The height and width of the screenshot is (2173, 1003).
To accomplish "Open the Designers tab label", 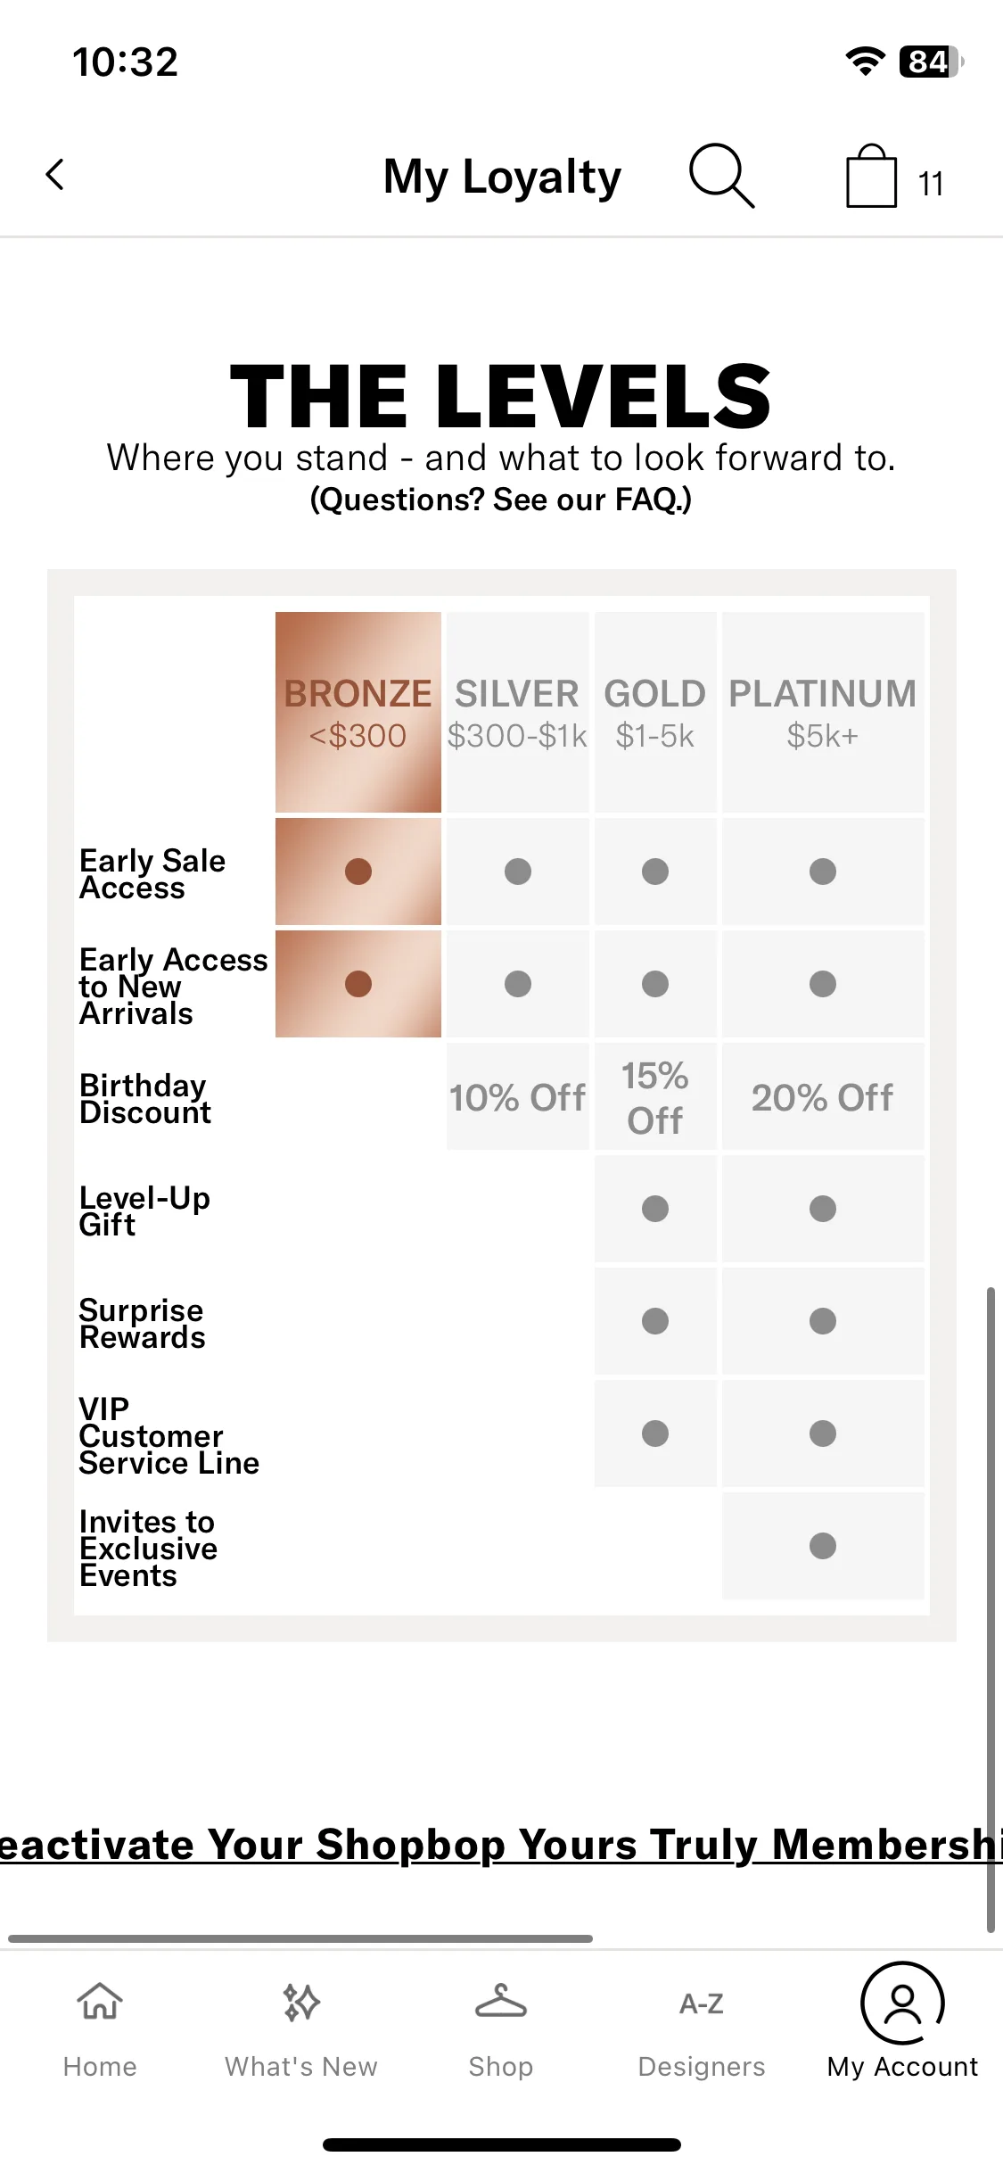I will pos(702,2066).
